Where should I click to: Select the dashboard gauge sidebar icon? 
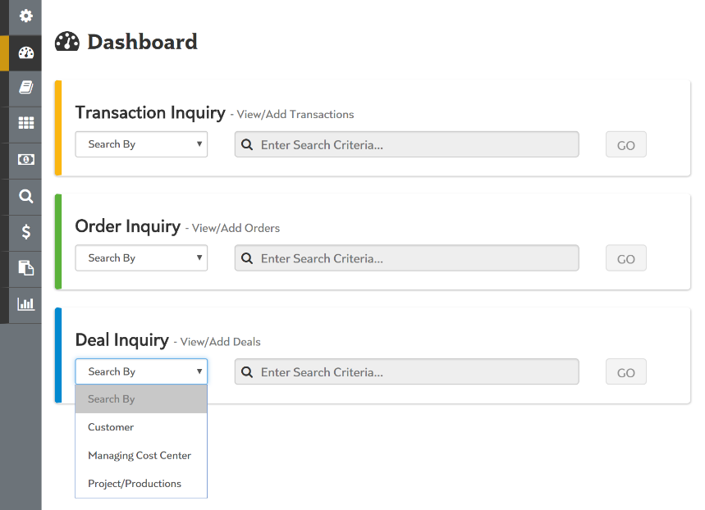pos(26,53)
